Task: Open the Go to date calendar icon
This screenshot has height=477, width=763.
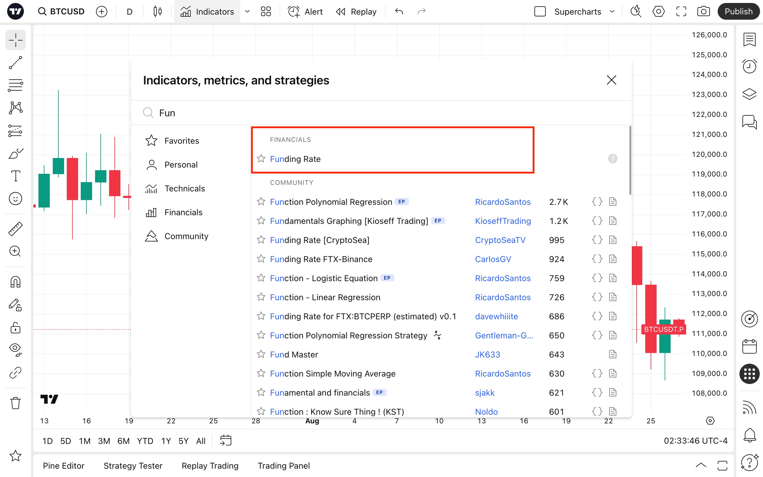Action: pyautogui.click(x=225, y=440)
